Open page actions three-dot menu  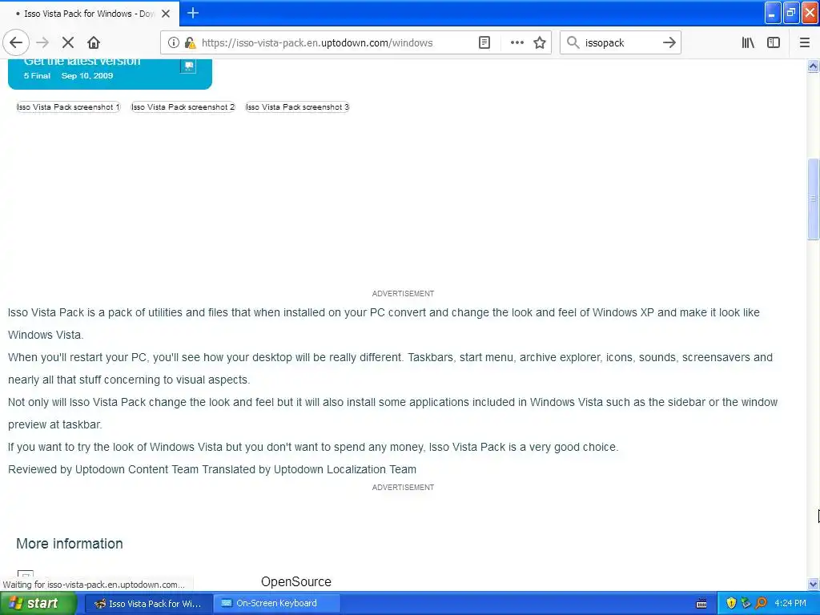pos(517,43)
